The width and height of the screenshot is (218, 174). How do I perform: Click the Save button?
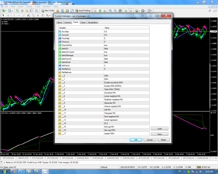159,134
